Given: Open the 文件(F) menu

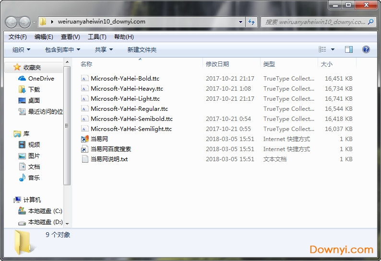Looking at the screenshot, I should click(18, 37).
